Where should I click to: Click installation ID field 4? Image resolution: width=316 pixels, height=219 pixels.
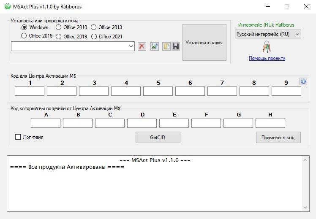coord(126,91)
